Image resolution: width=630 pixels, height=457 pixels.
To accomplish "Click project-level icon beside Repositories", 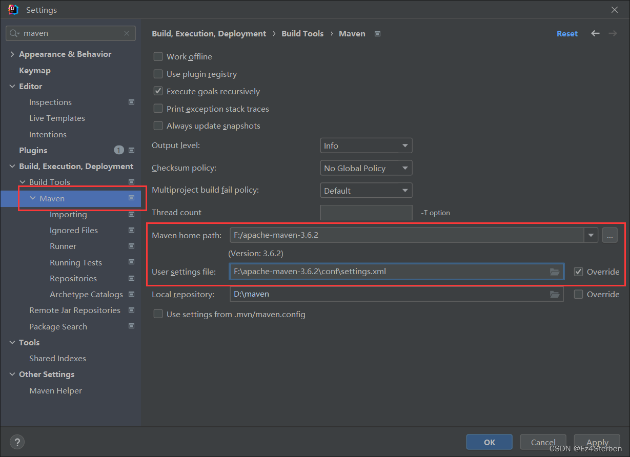I will click(x=131, y=278).
